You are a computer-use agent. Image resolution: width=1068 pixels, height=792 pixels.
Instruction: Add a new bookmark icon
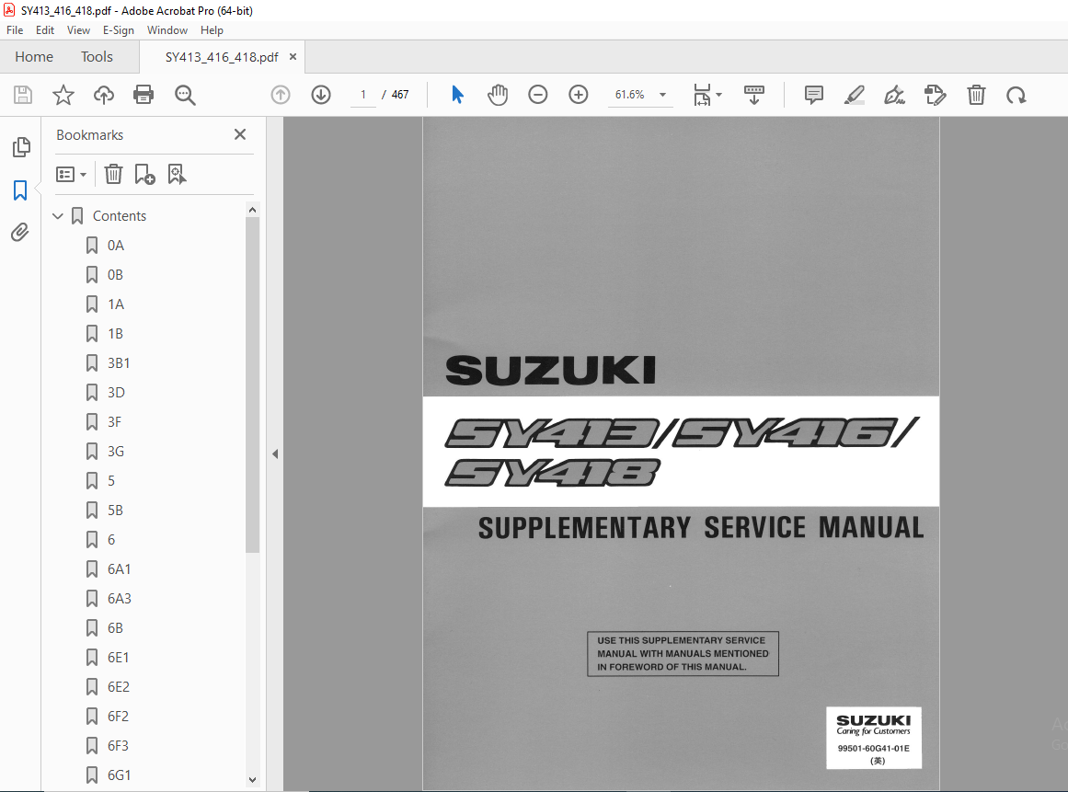tap(144, 175)
